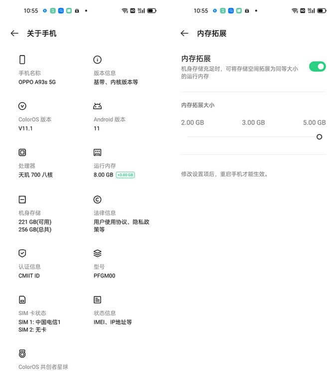
Task: Tap 运行内存 8.00 GB value
Action: 103,175
